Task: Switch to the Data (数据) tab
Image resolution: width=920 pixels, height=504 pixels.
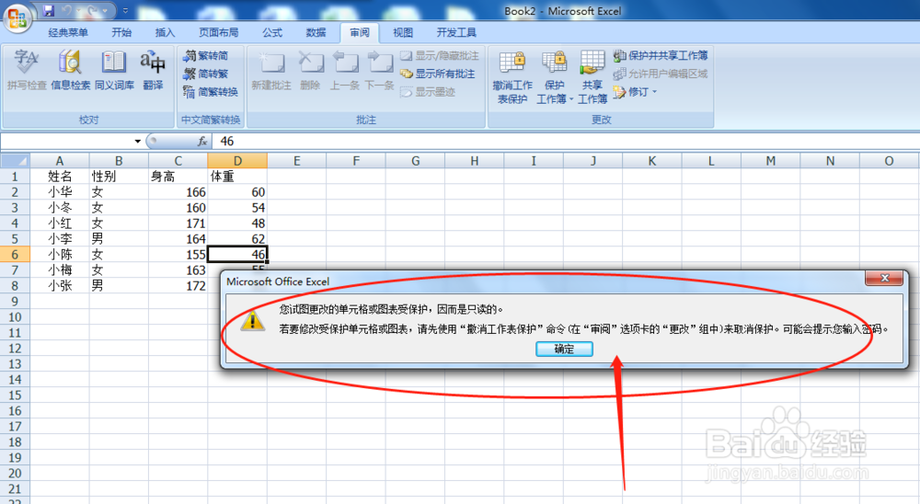Action: pos(316,33)
